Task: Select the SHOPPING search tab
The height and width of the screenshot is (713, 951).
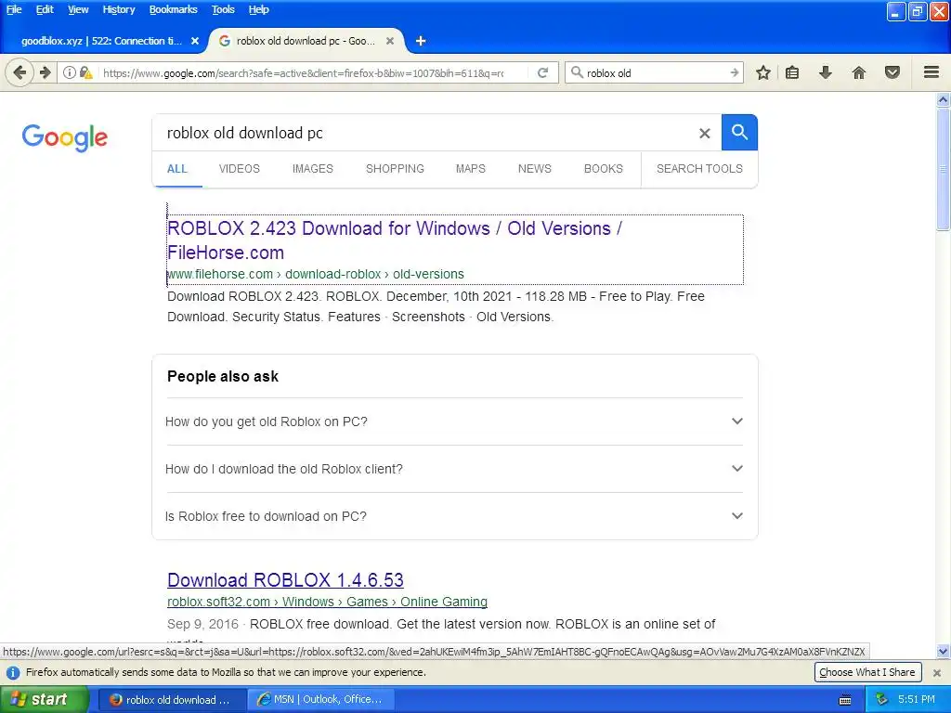Action: pos(395,169)
